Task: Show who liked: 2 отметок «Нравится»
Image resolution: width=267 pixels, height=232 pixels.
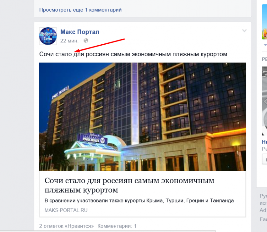Action: coord(66,226)
